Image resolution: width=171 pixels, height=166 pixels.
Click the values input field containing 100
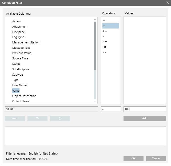pyautogui.click(x=145, y=109)
